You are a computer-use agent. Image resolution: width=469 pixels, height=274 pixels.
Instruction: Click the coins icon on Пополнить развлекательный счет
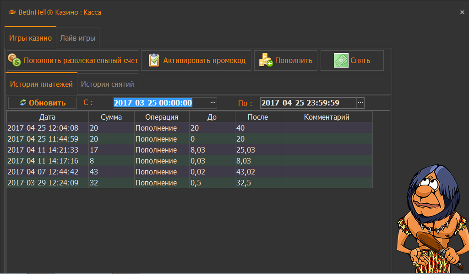(x=14, y=60)
